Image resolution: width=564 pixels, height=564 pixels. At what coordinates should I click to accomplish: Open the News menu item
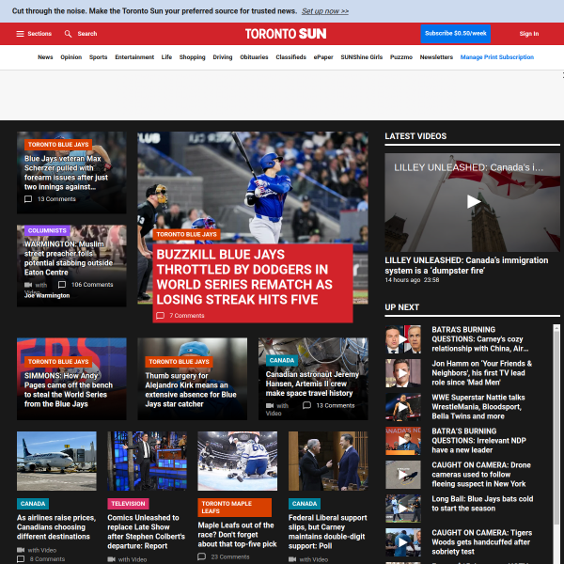pyautogui.click(x=45, y=57)
